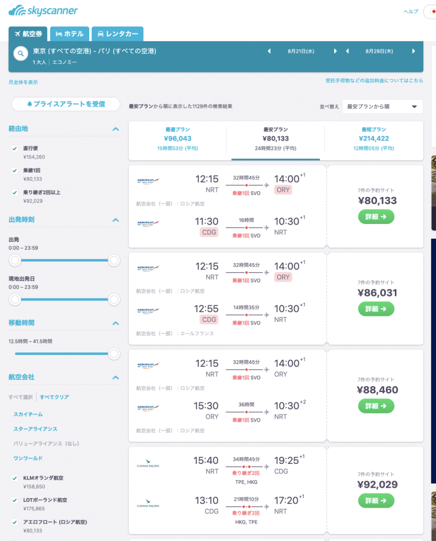Click the 移動時間 duration slider handle

pos(114,354)
